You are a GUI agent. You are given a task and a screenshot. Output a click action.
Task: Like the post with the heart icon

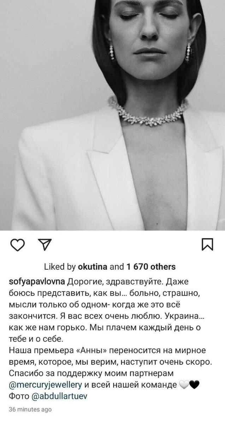pyautogui.click(x=17, y=245)
